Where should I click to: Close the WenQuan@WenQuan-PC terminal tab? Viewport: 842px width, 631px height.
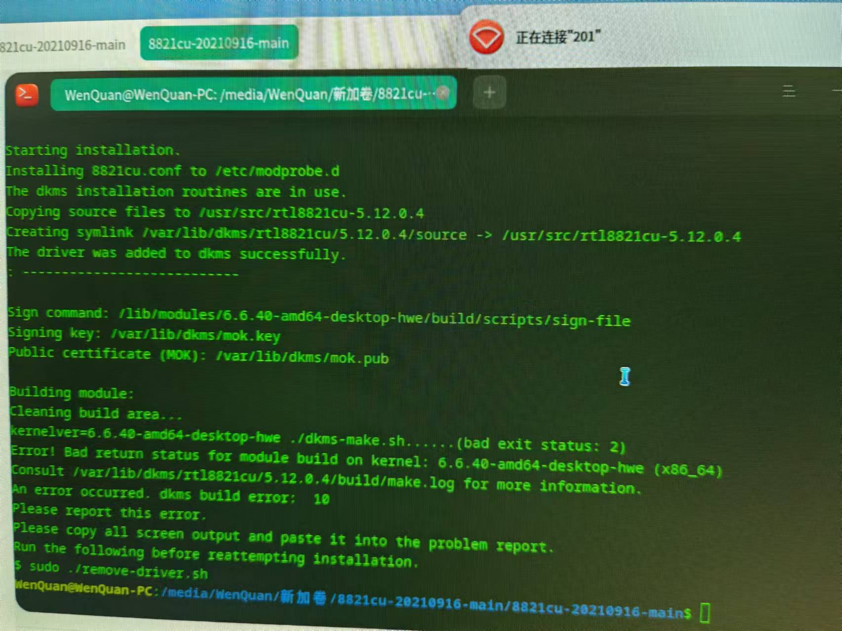[x=443, y=93]
